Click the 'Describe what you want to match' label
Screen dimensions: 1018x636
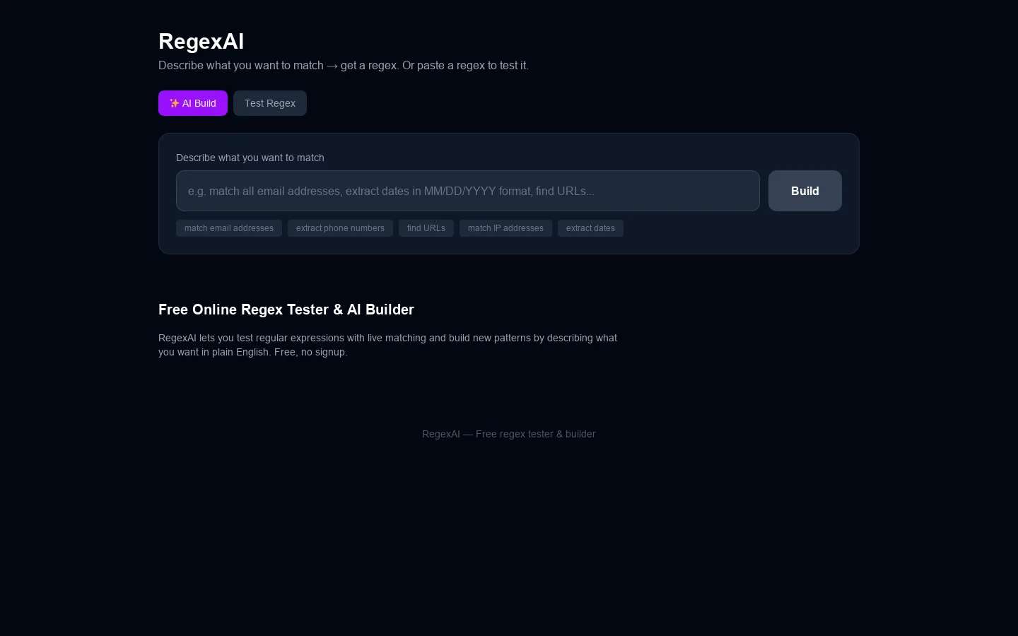(x=250, y=158)
